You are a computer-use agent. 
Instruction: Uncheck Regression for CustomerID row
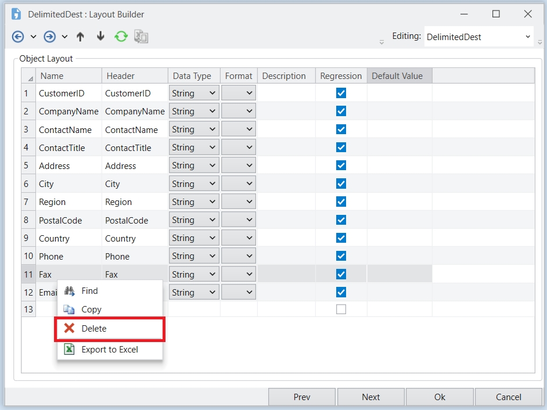point(341,93)
